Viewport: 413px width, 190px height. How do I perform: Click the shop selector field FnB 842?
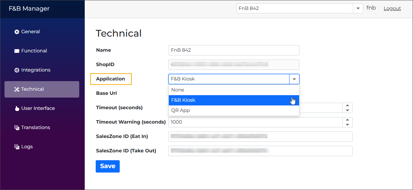[x=295, y=8]
